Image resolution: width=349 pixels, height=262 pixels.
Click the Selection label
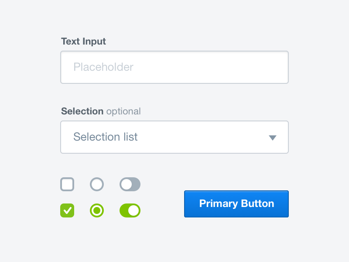pos(82,111)
